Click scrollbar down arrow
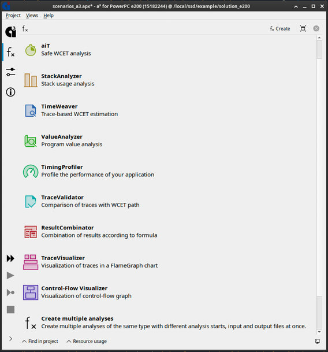Image resolution: width=328 pixels, height=352 pixels. pyautogui.click(x=319, y=332)
